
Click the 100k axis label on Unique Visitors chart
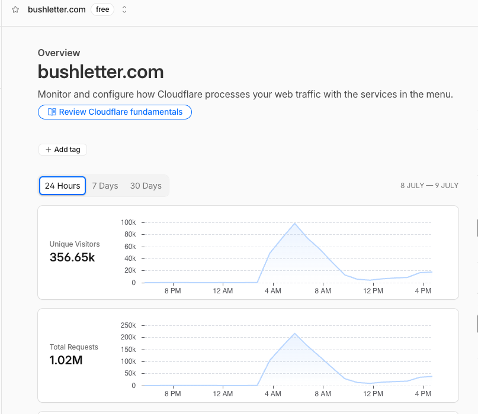(128, 222)
